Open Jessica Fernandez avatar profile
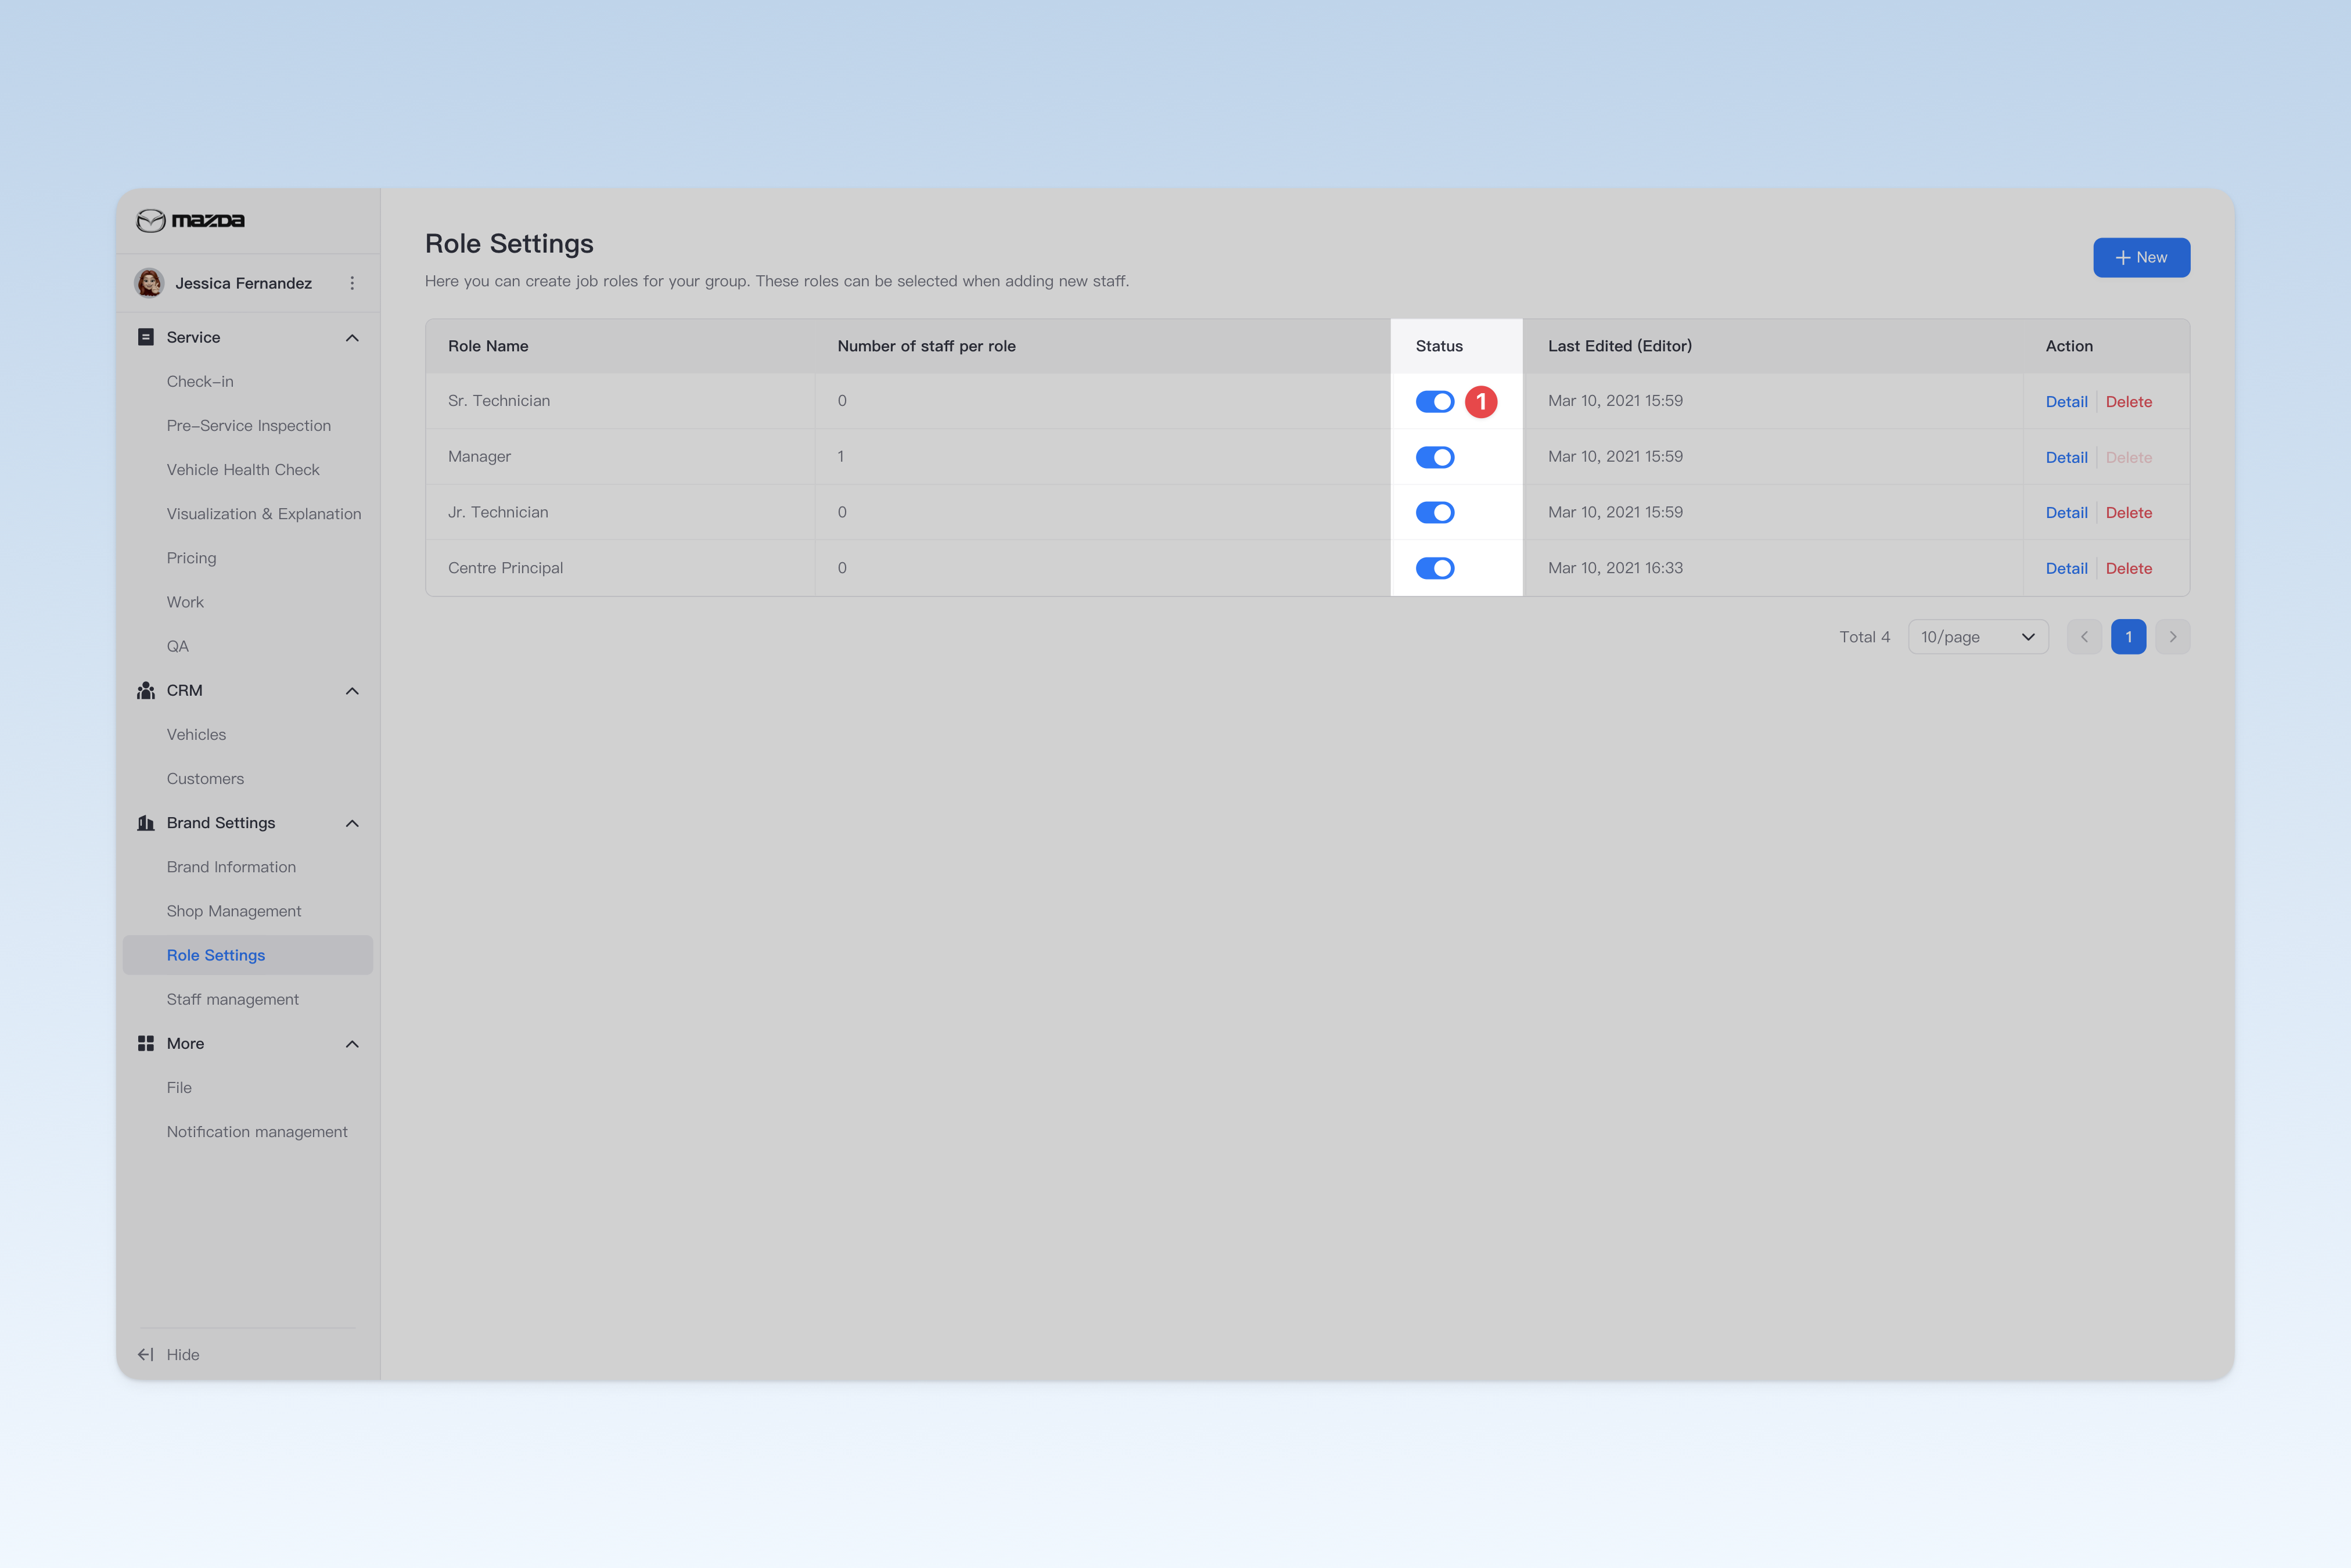Image resolution: width=2351 pixels, height=1568 pixels. click(x=150, y=283)
